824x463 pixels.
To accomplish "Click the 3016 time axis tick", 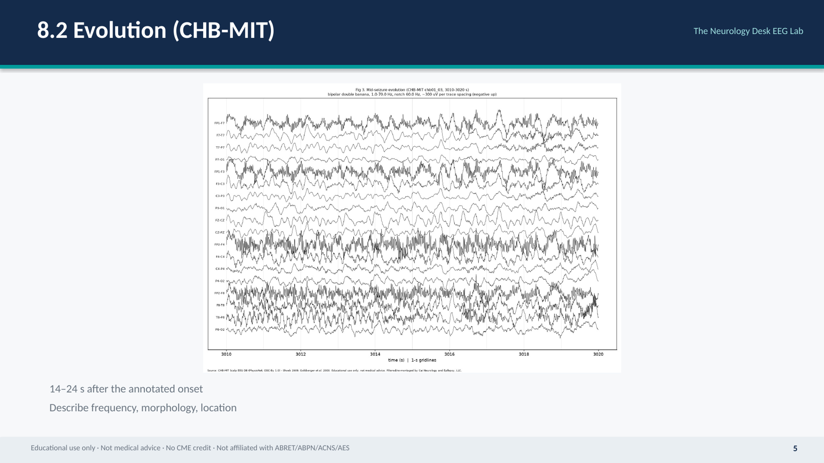I will [x=449, y=354].
